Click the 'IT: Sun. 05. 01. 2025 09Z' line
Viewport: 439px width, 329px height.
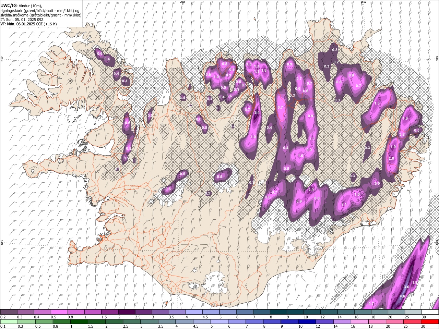pos(22,20)
